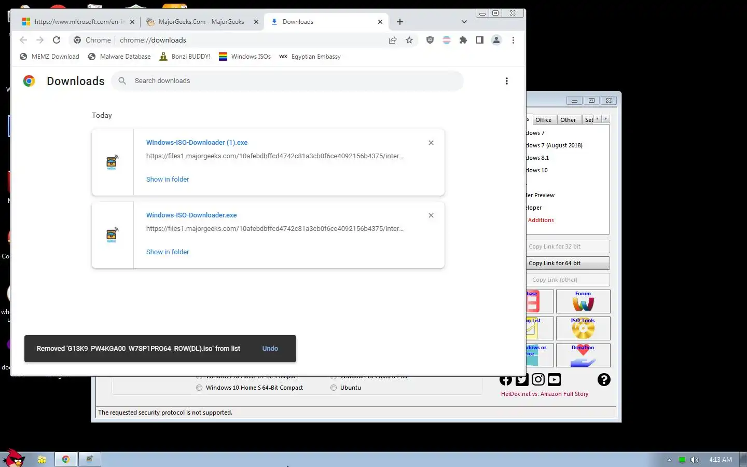Click the striped round extension icon

pyautogui.click(x=447, y=40)
